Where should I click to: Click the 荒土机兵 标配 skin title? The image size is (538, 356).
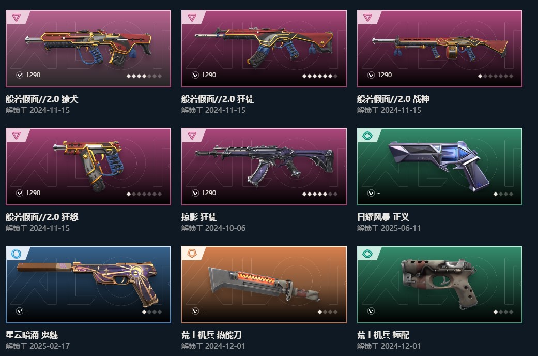pyautogui.click(x=383, y=335)
